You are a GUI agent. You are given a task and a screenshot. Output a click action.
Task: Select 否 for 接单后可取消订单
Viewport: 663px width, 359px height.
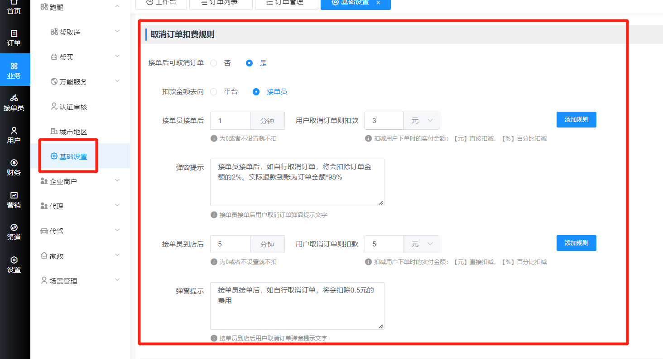coord(214,63)
